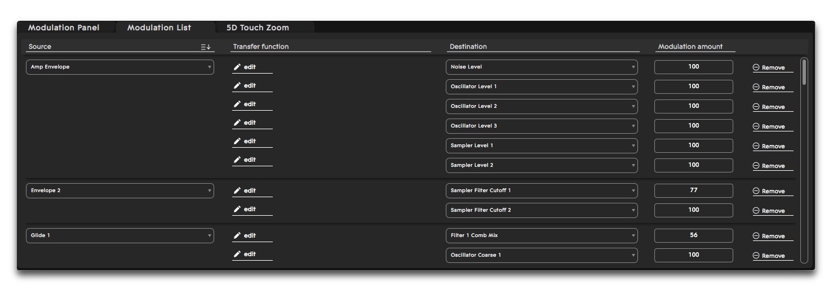The width and height of the screenshot is (833, 291).
Task: Click the vertical scrollbar of the modulation list
Action: 804,73
